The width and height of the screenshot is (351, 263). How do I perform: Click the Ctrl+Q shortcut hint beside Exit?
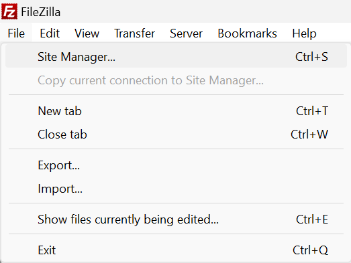(x=311, y=250)
